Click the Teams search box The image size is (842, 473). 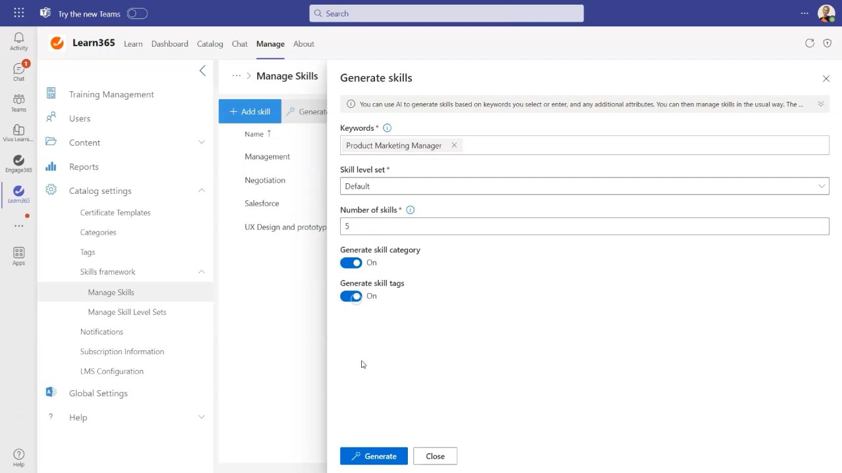(x=446, y=13)
